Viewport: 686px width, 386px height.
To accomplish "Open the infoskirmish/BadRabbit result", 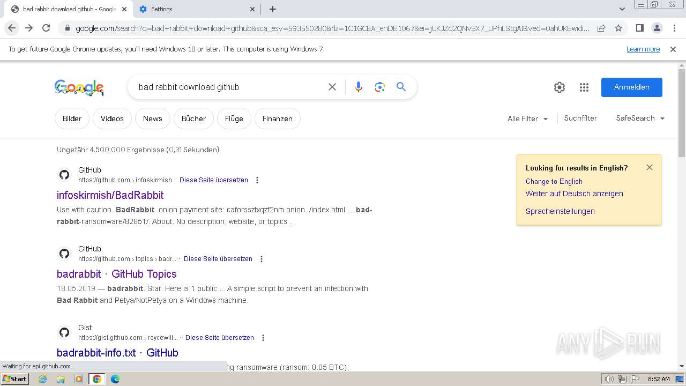I will click(110, 195).
